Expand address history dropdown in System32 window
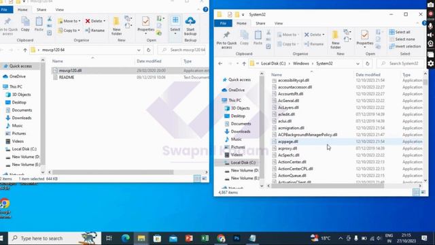Screen dimensions: 435x245 [x=358, y=63]
